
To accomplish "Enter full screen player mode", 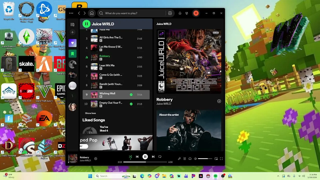I will [x=221, y=159].
